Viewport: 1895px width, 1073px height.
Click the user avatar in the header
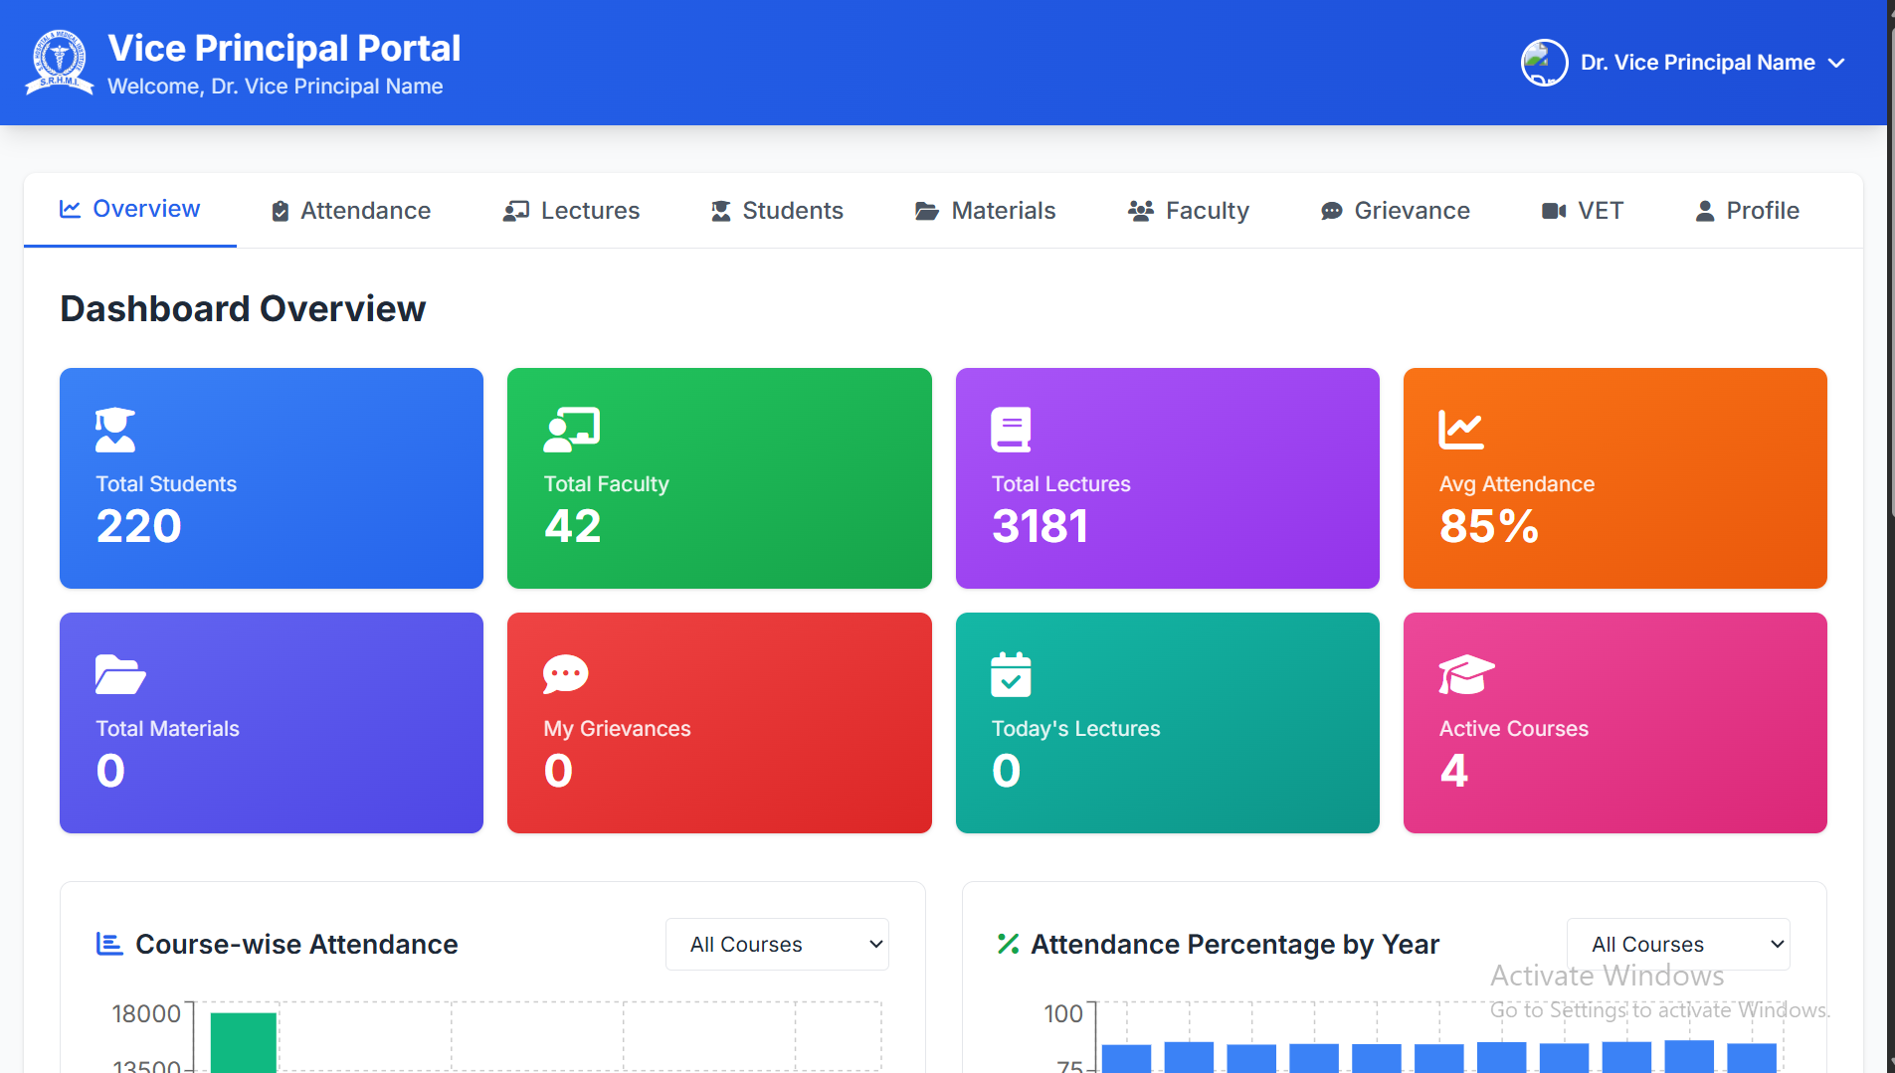click(1545, 63)
